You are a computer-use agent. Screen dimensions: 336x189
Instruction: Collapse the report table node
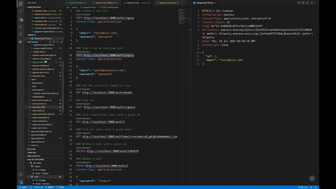tap(29, 166)
